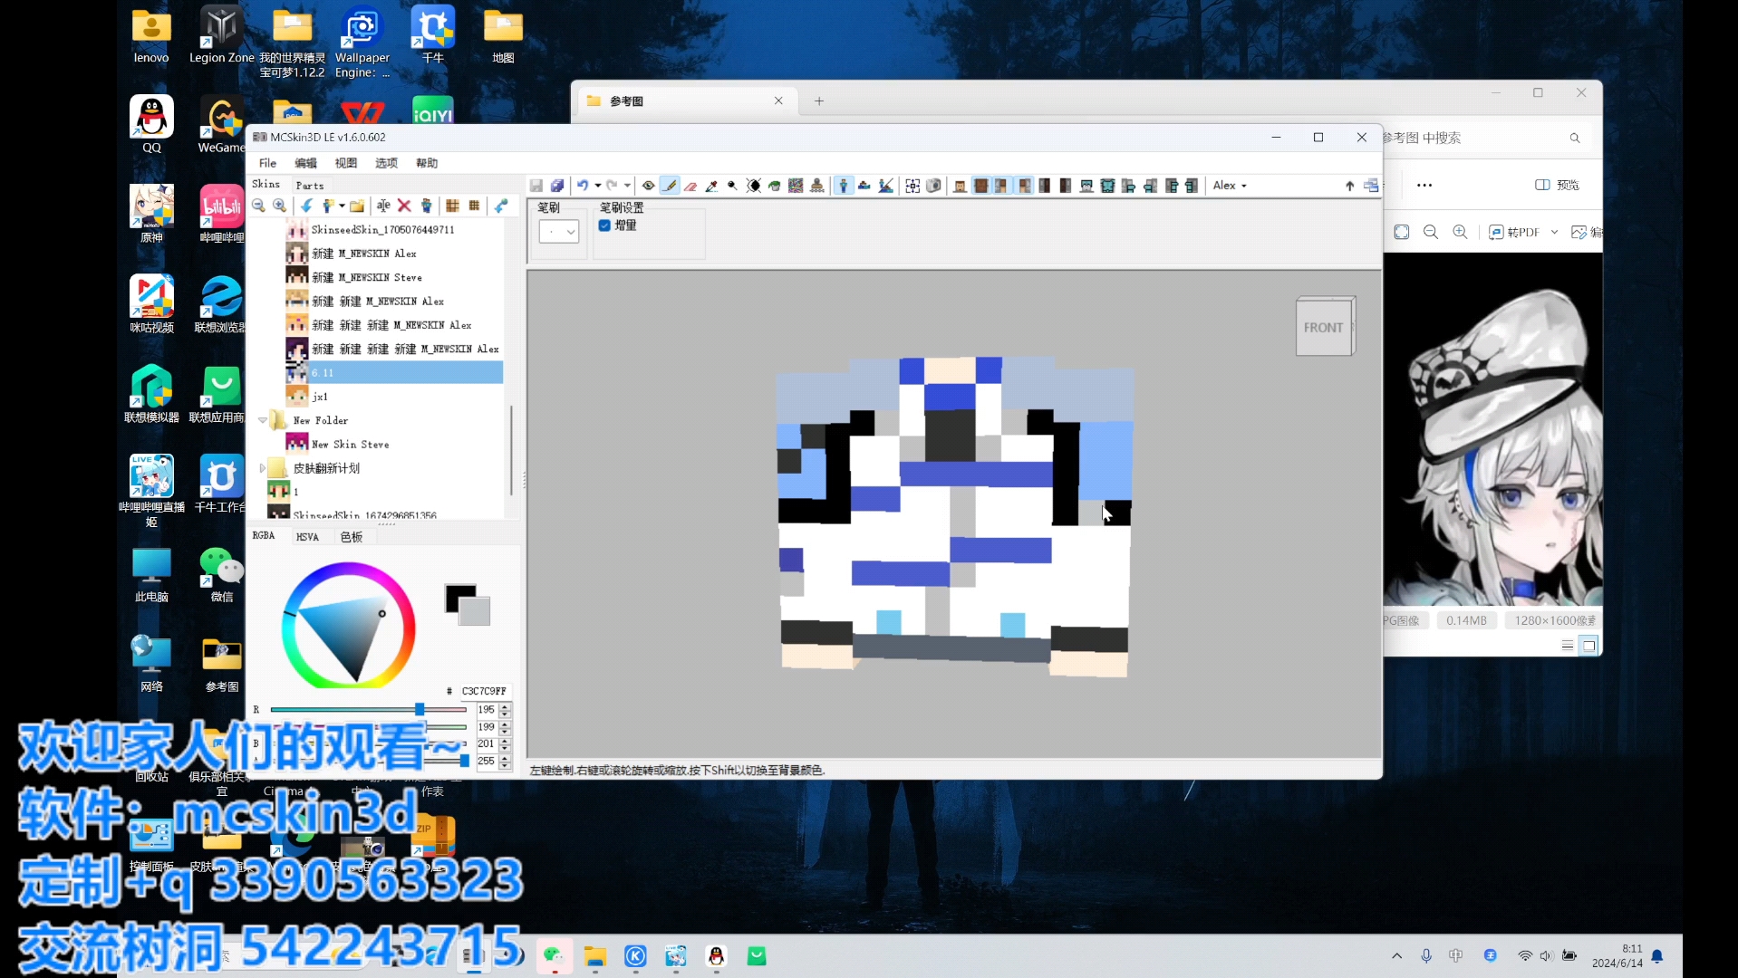Select the jx1 skin in the list

pos(319,397)
